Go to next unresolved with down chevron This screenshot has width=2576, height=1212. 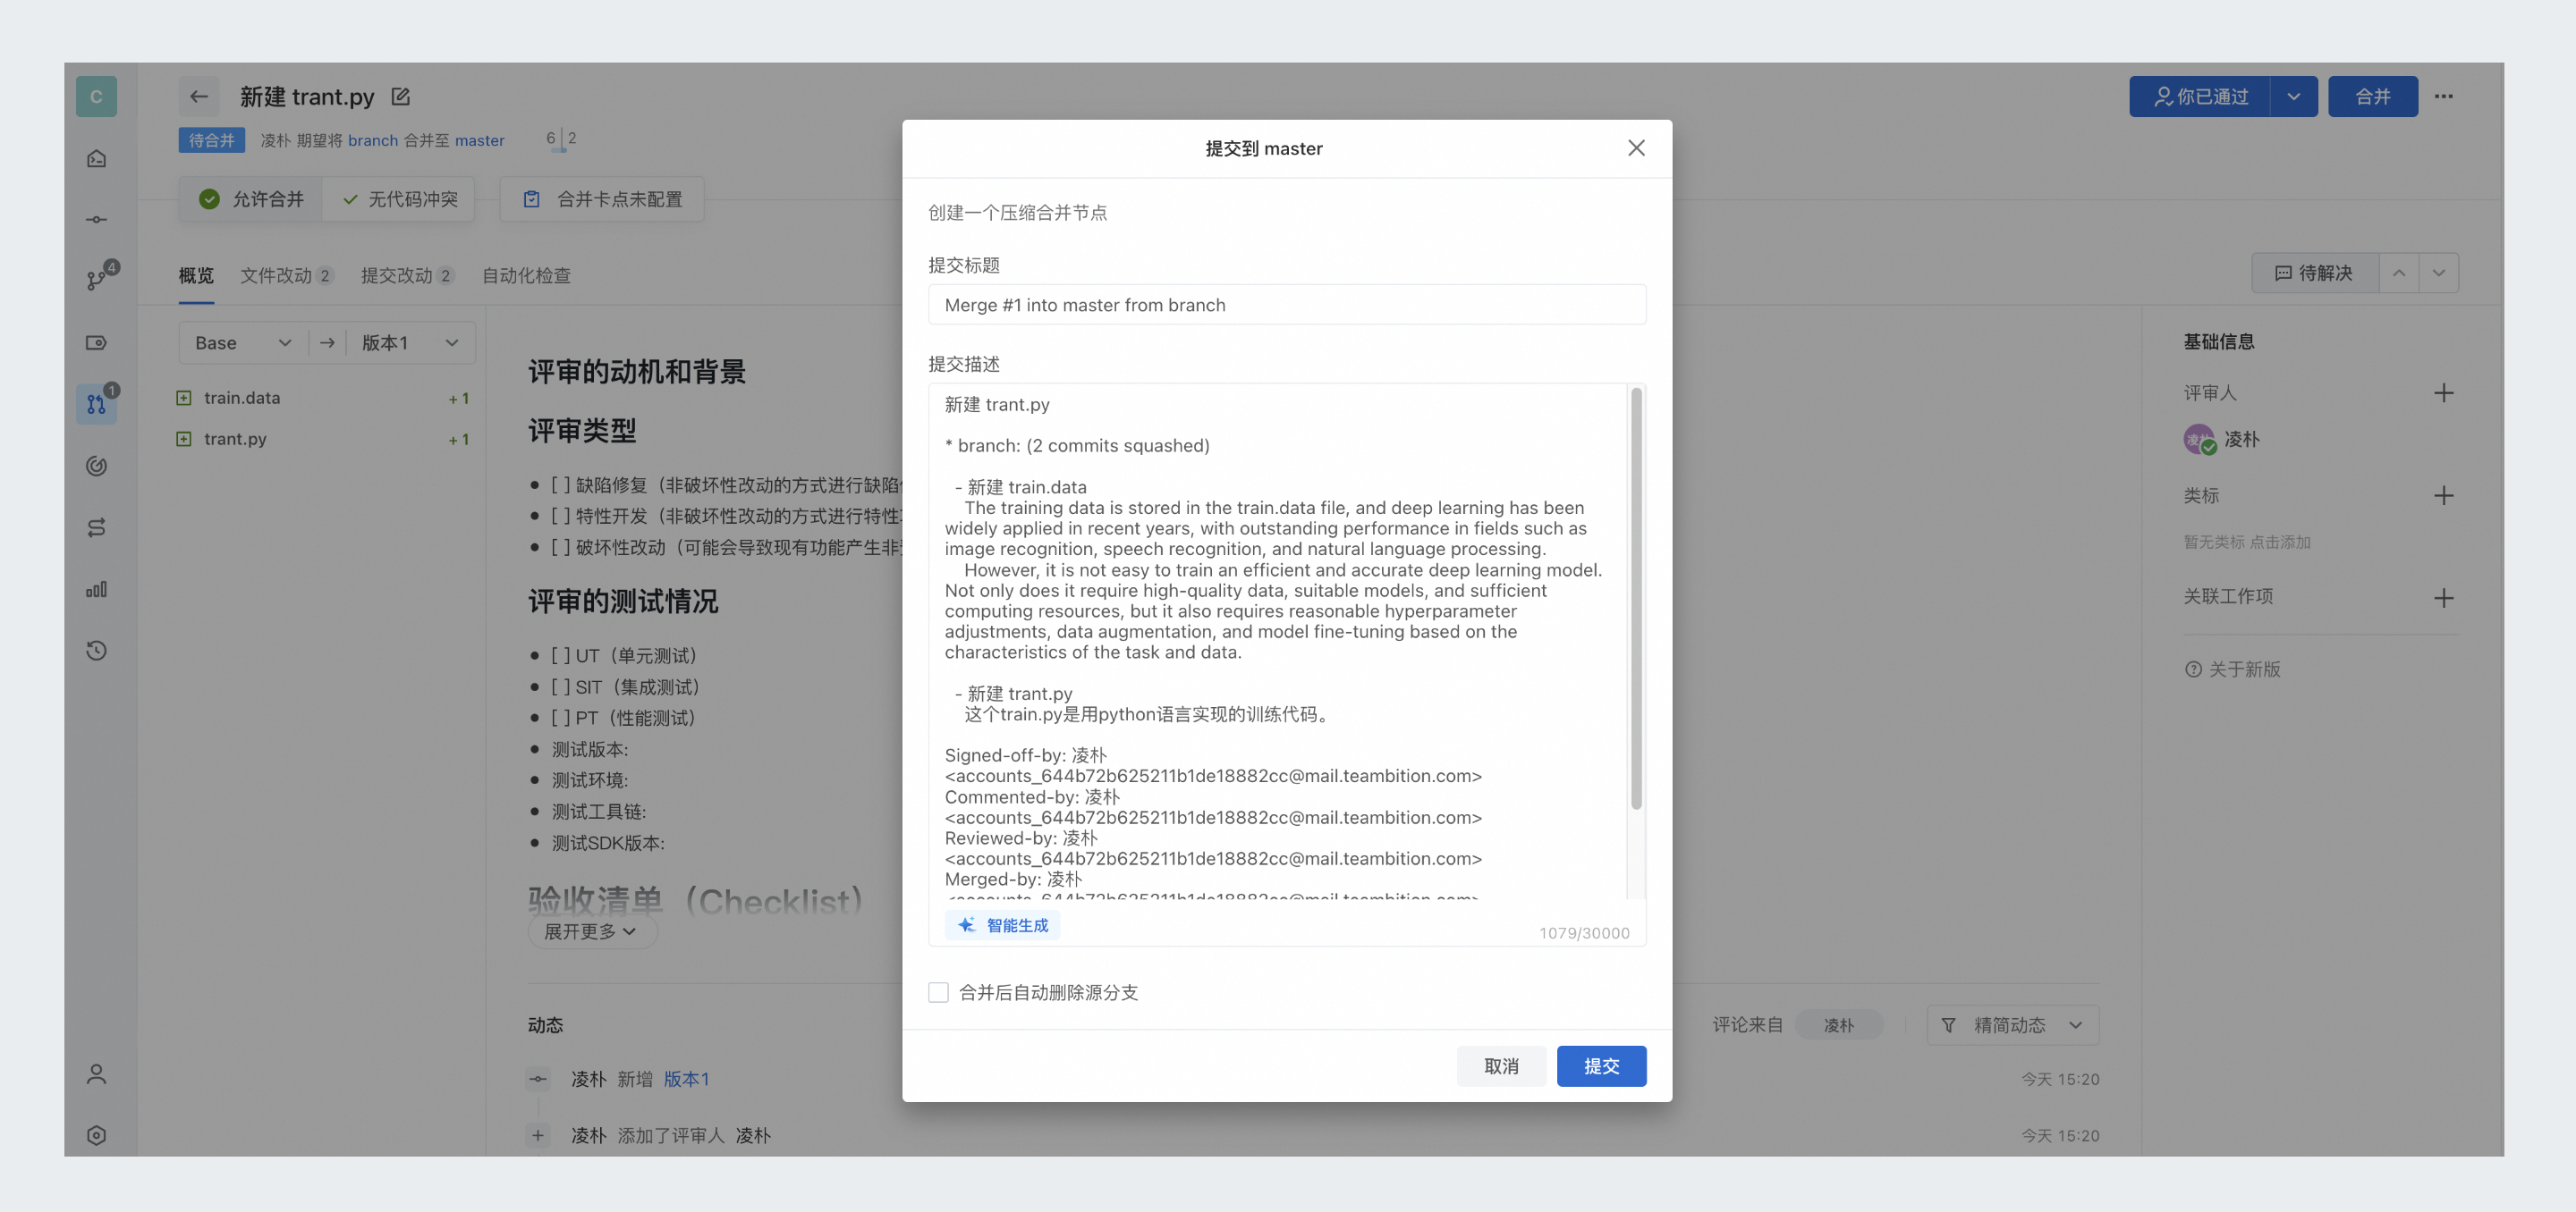click(2438, 273)
